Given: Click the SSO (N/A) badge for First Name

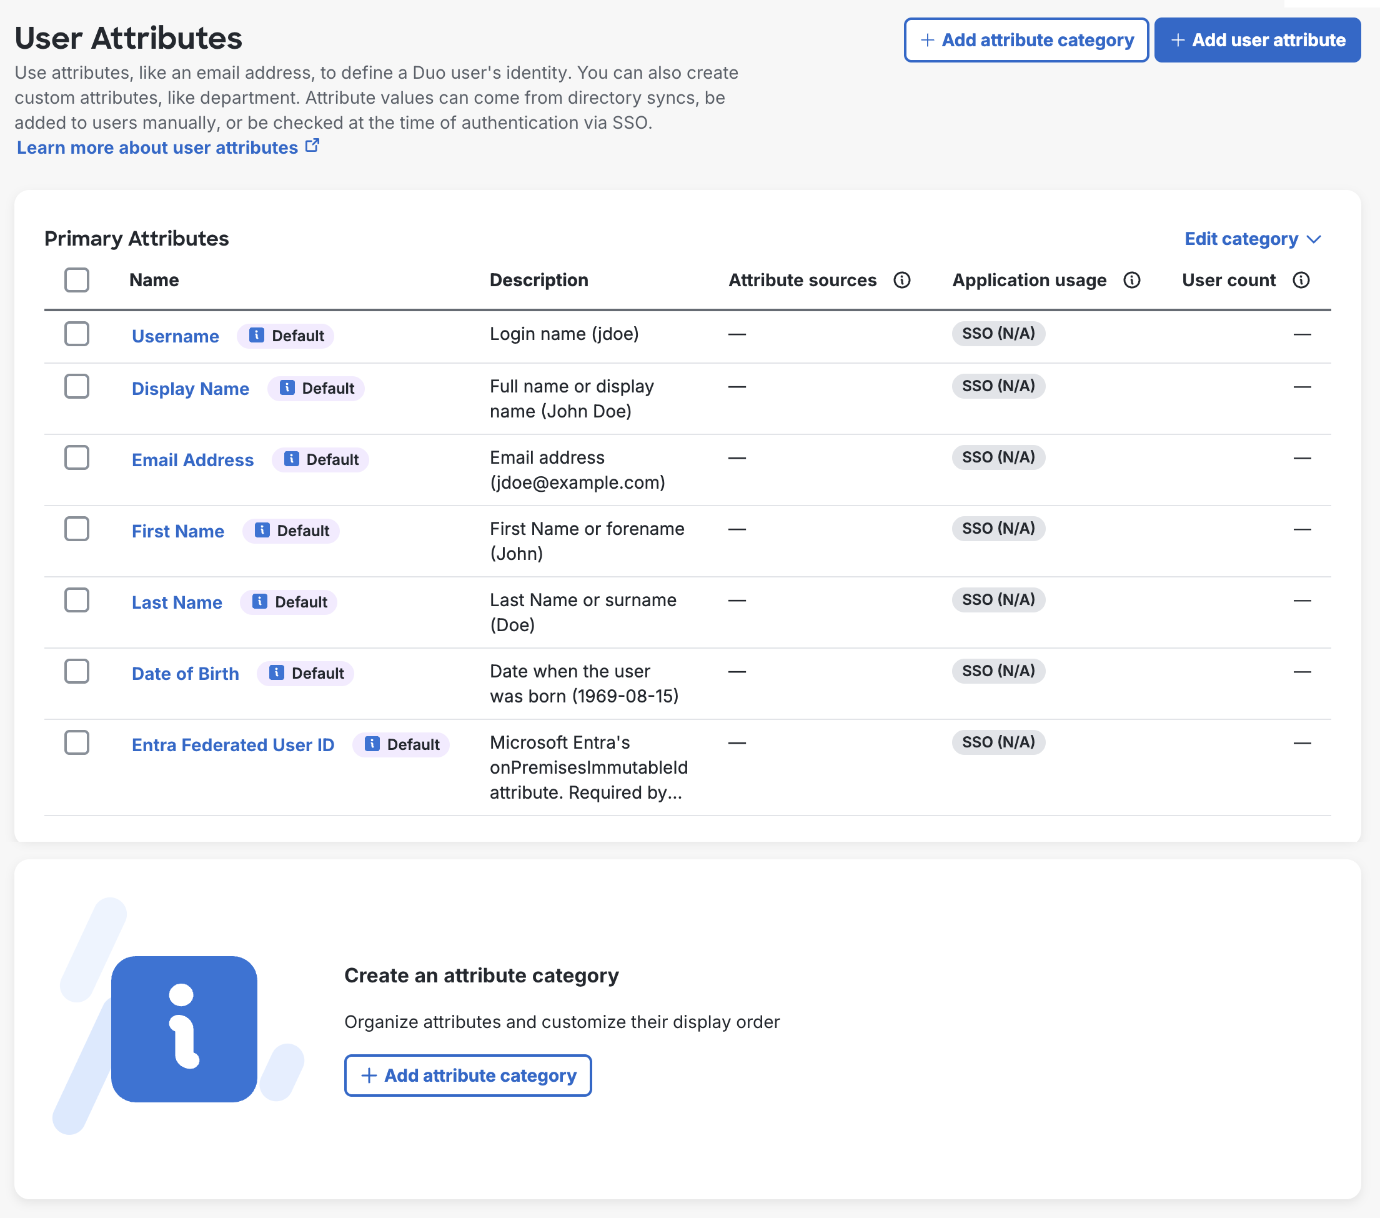Looking at the screenshot, I should click(x=998, y=528).
